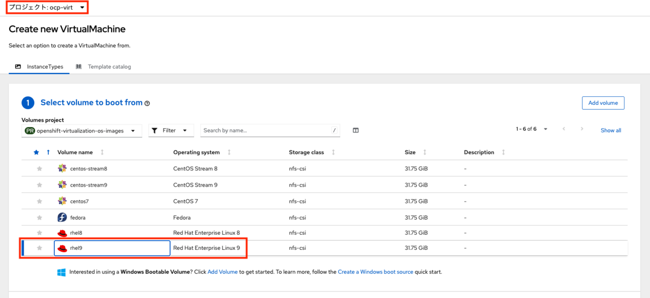This screenshot has width=650, height=298.
Task: Click the Fedora operating system cell
Action: tap(182, 217)
